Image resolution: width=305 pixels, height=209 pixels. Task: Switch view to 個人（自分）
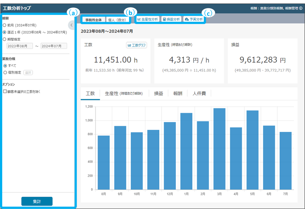click(117, 20)
